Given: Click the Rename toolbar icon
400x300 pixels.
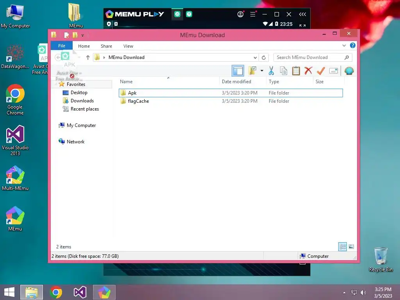Looking at the screenshot, I should (334, 71).
